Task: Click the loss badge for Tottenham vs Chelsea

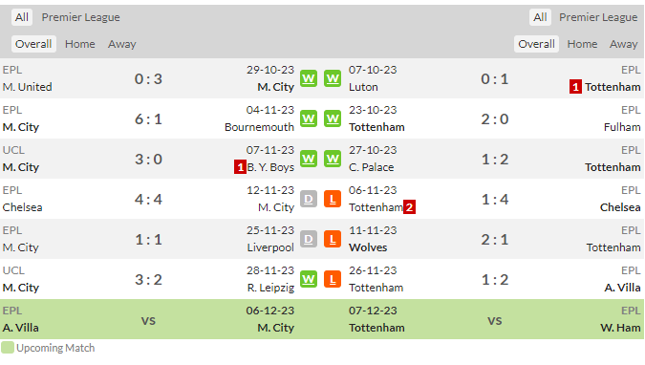Action: (333, 199)
